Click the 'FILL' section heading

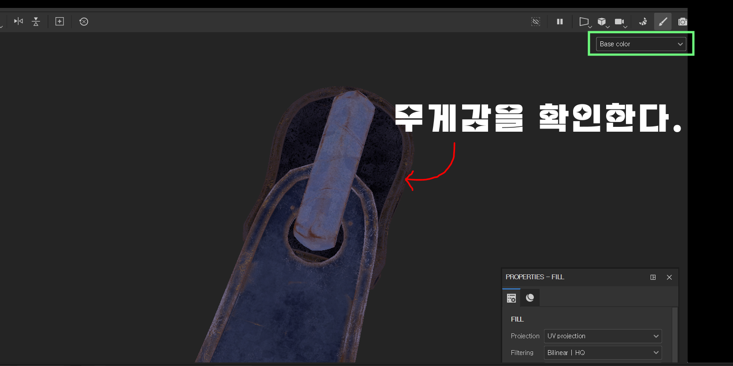517,319
